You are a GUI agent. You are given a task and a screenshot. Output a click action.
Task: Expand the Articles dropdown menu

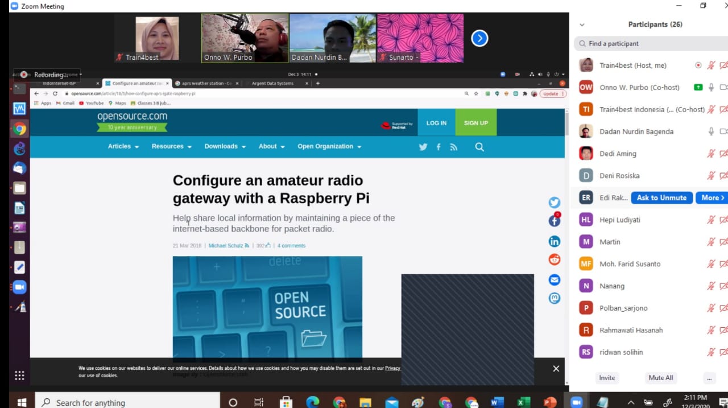point(123,146)
